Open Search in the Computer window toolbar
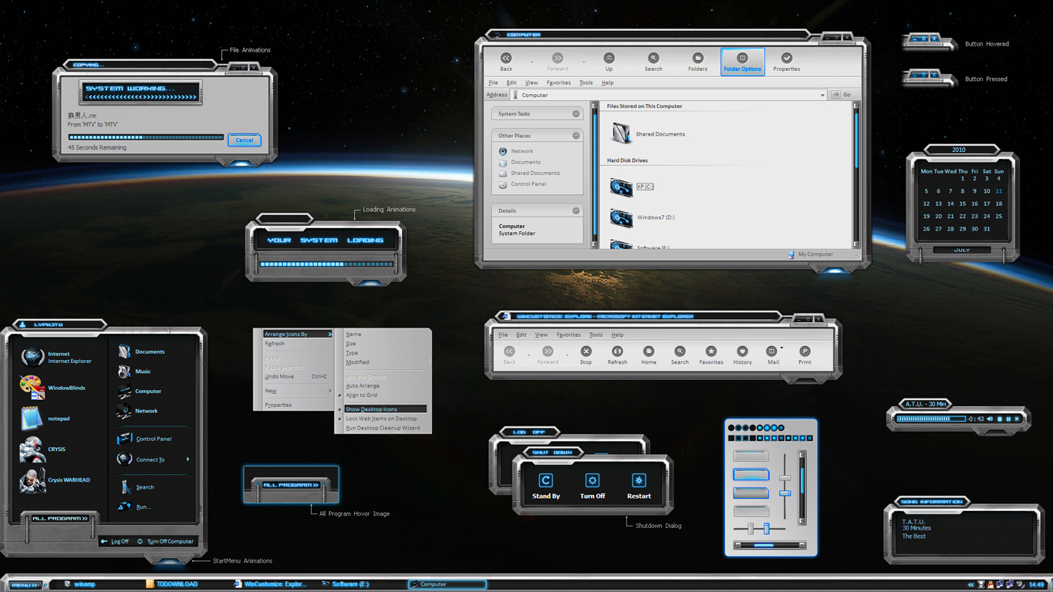The width and height of the screenshot is (1053, 592). (x=653, y=62)
